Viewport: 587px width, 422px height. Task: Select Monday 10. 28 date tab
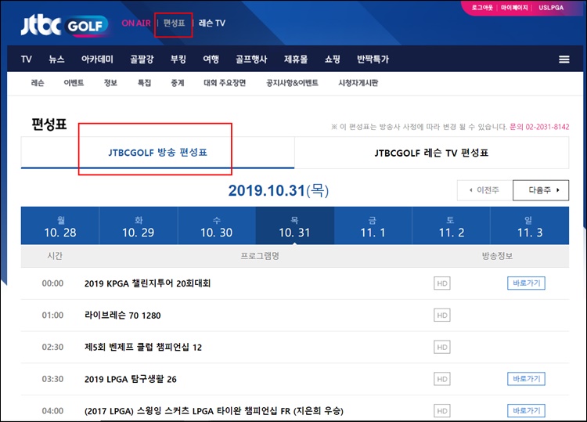click(60, 225)
